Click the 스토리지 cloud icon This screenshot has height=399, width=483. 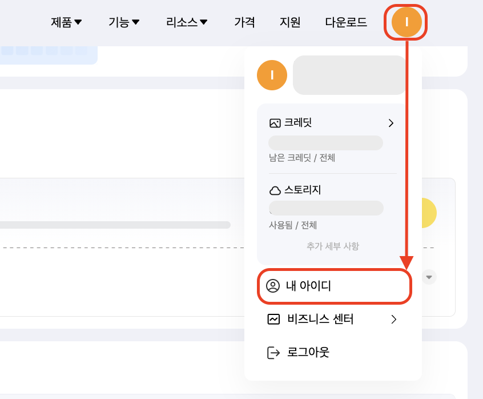click(x=275, y=190)
